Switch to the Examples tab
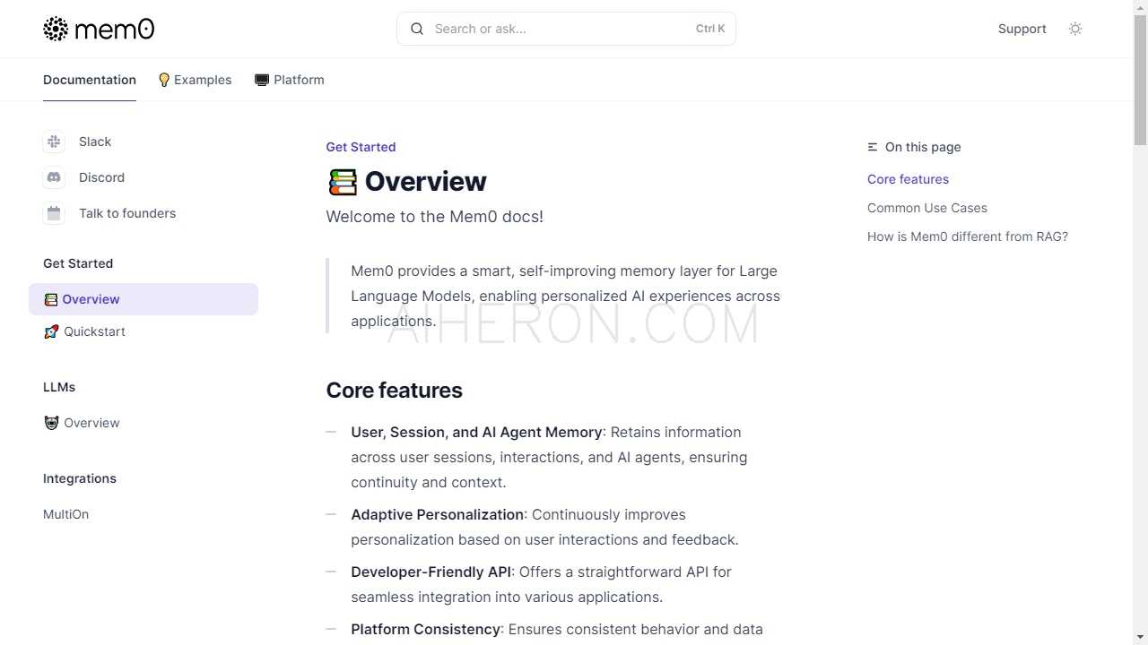 click(x=195, y=80)
